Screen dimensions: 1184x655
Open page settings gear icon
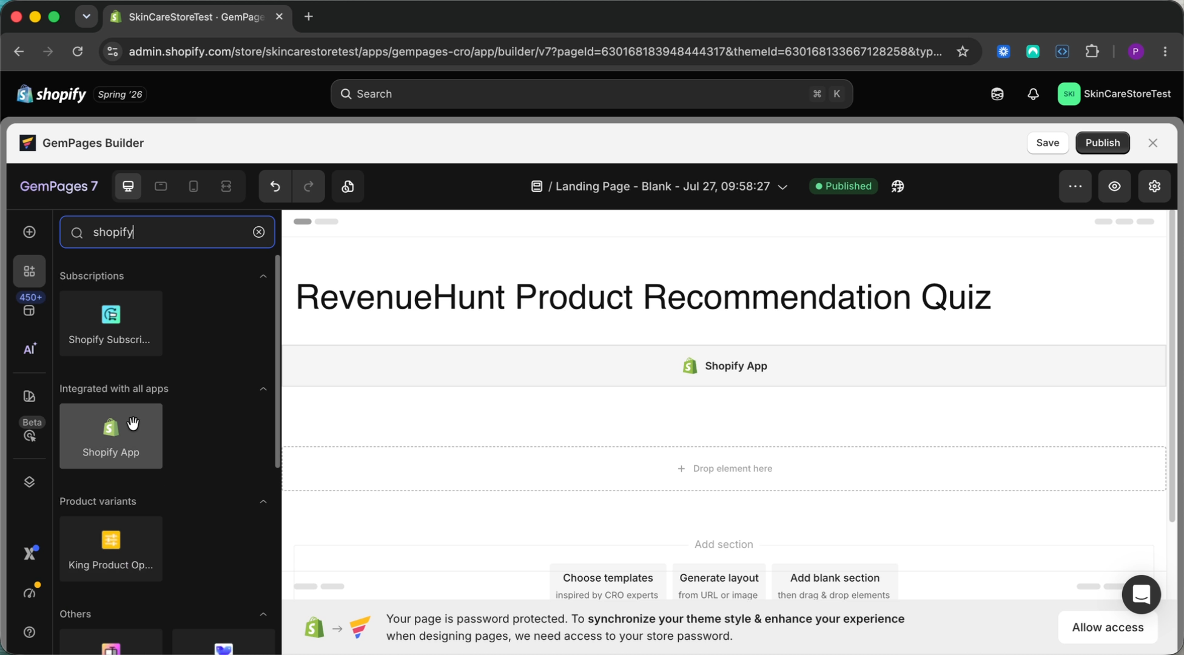pyautogui.click(x=1154, y=186)
